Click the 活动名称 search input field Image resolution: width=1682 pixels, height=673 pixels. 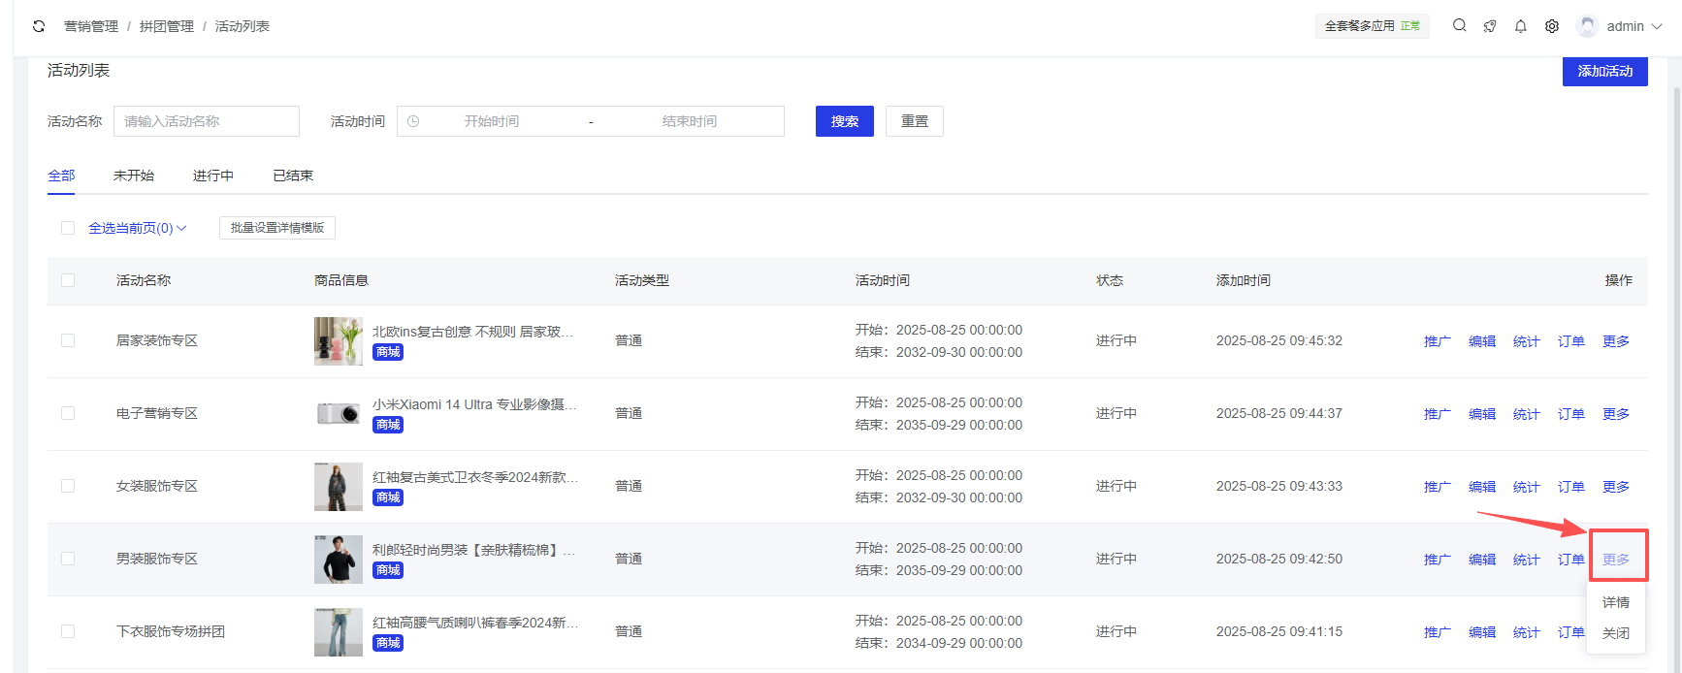[x=207, y=121]
